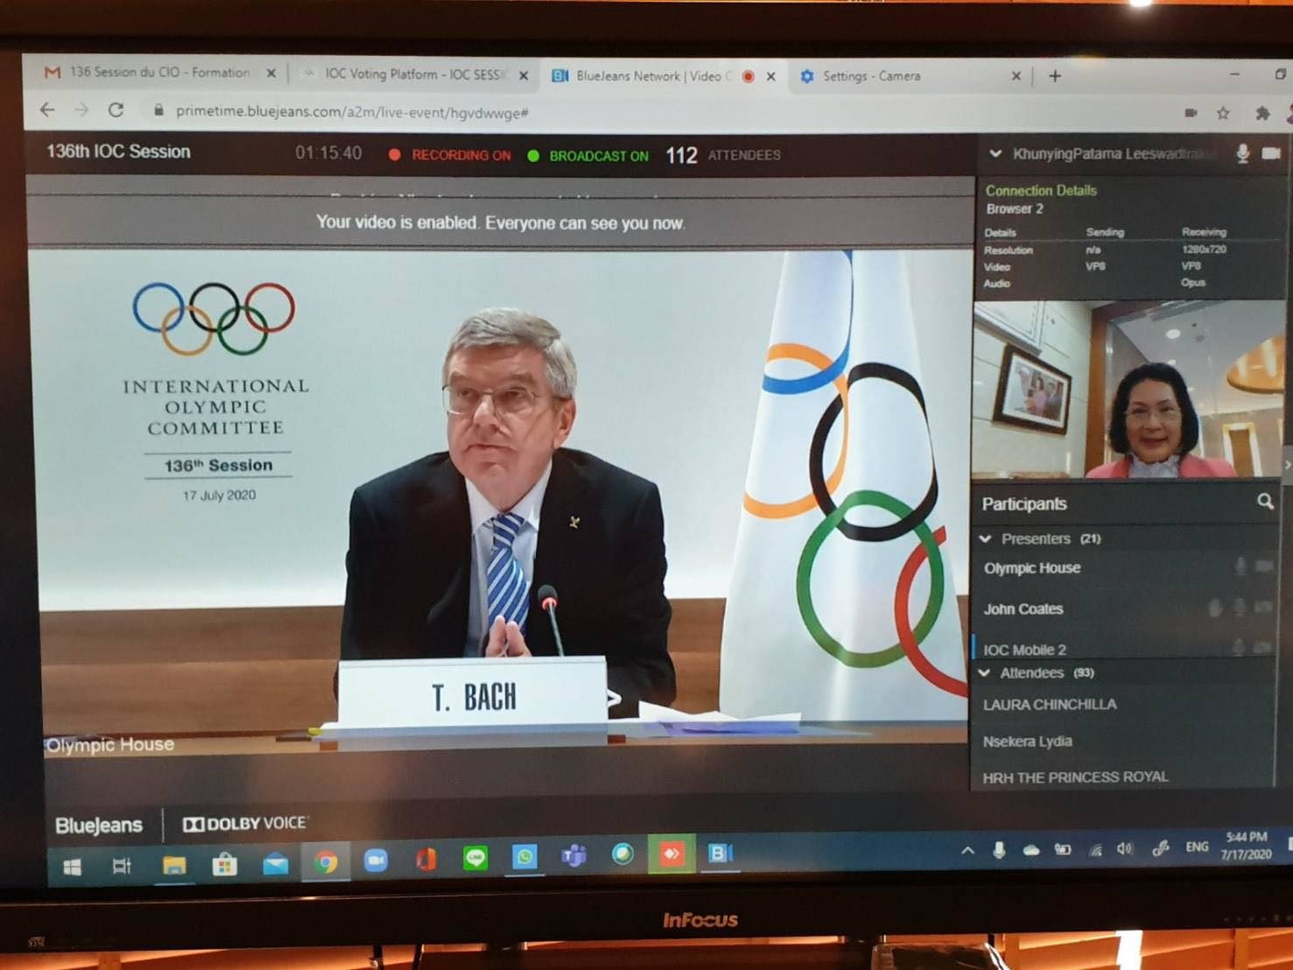Open Zoom from the taskbar

point(376,861)
